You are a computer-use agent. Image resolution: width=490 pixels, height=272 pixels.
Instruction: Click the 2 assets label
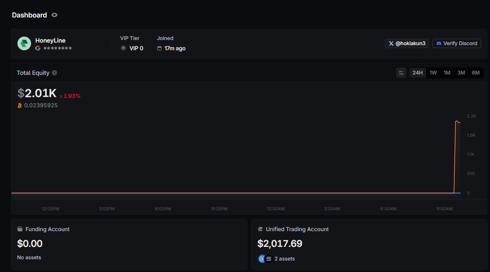tap(285, 259)
